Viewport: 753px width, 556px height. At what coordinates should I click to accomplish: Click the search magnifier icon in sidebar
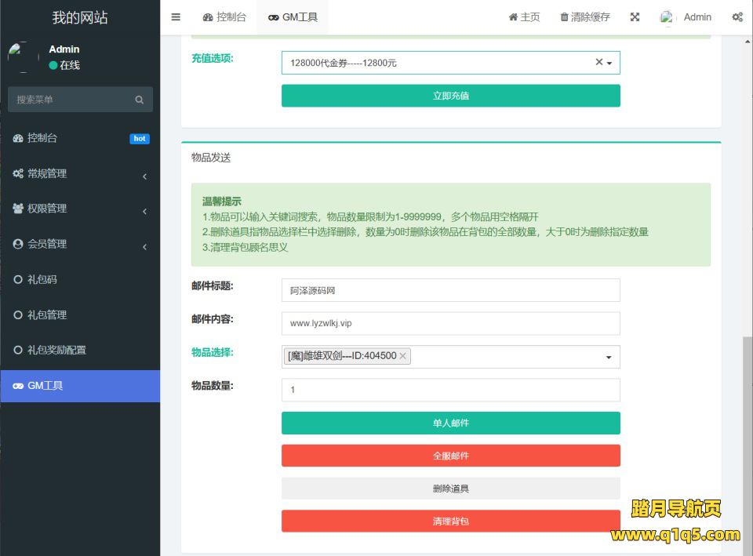(x=140, y=100)
